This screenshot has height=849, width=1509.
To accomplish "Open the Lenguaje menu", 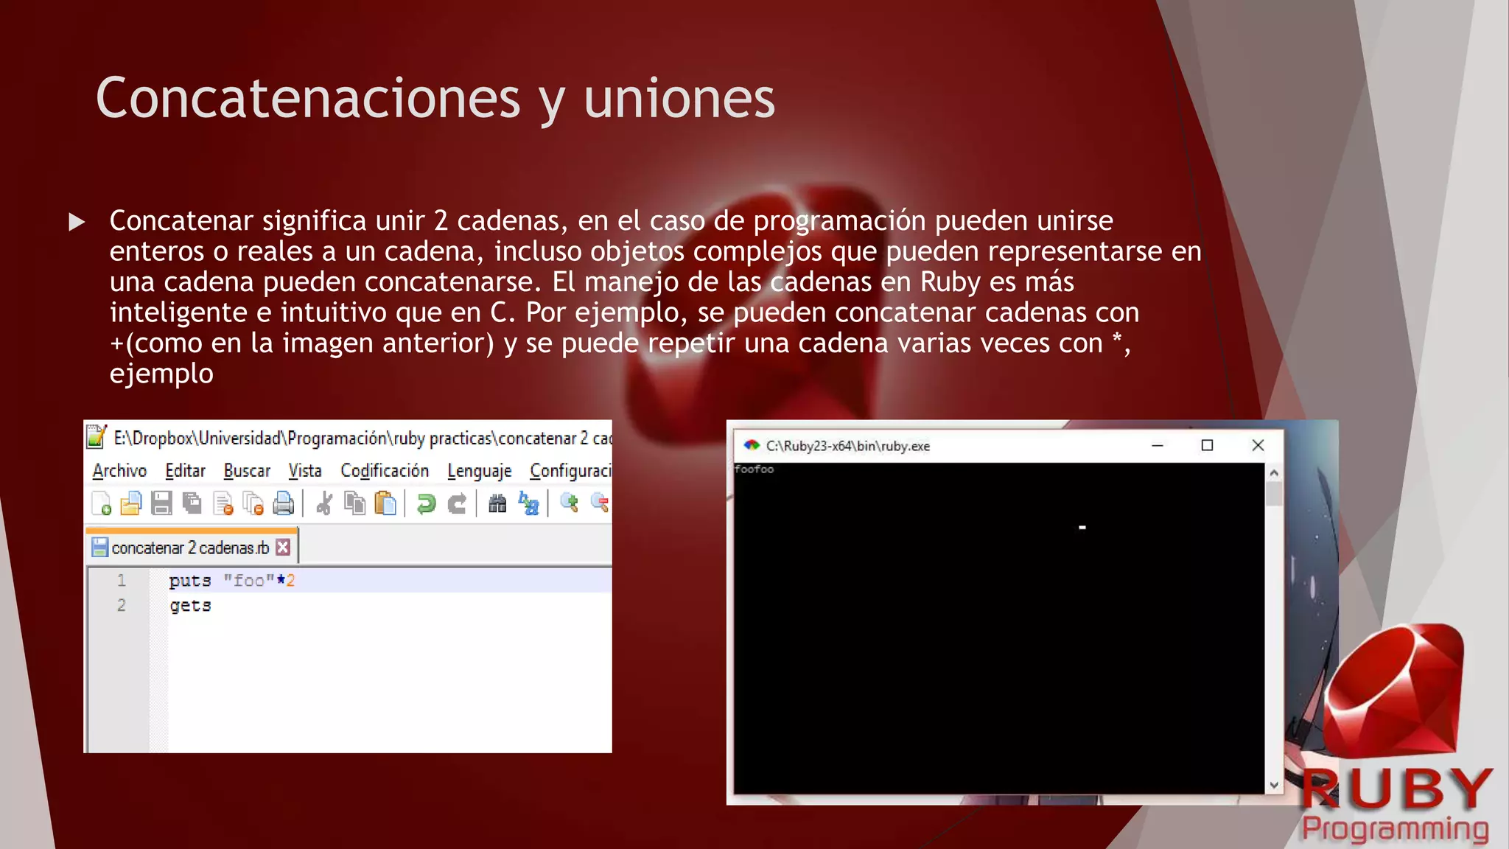I will 479,470.
